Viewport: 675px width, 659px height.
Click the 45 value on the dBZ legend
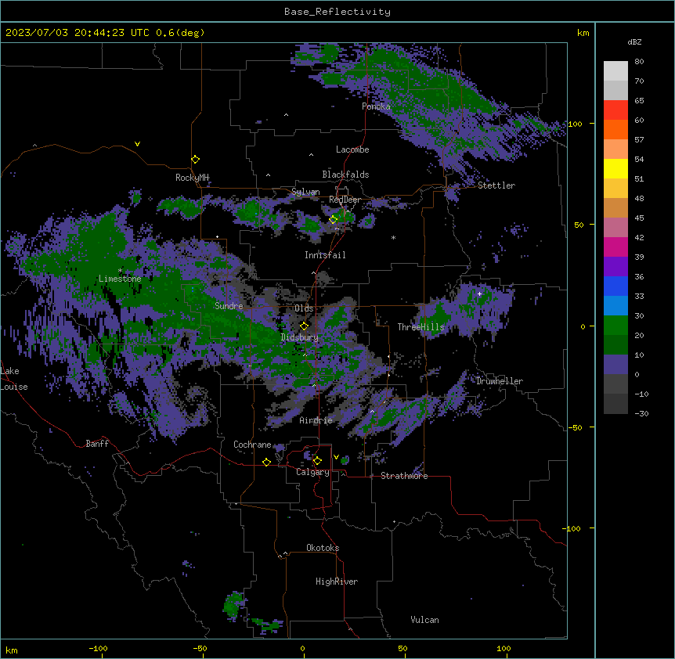(639, 218)
